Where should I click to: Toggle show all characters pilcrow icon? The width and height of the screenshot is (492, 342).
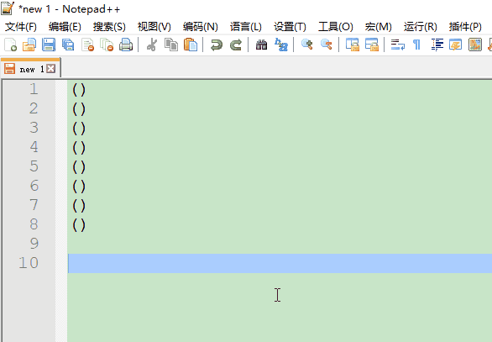(x=416, y=45)
